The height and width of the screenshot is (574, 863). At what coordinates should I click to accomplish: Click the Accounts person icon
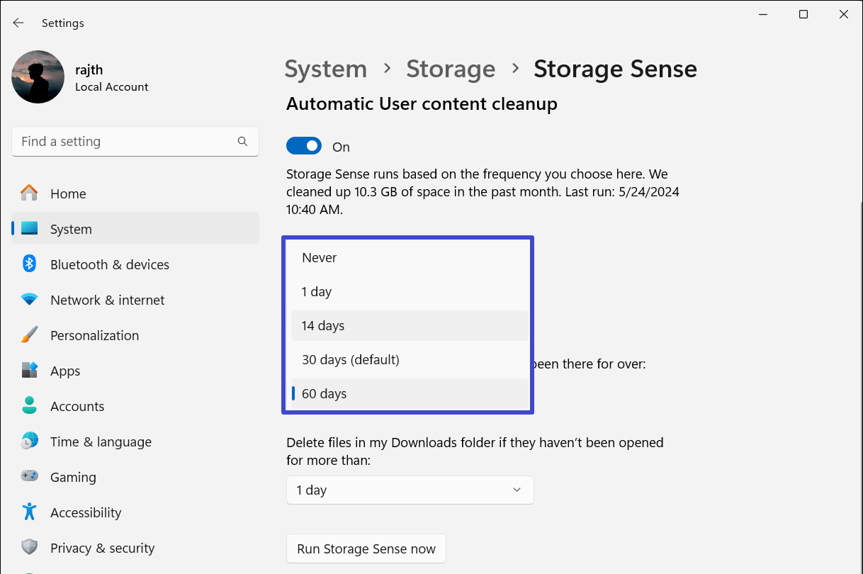[x=29, y=406]
